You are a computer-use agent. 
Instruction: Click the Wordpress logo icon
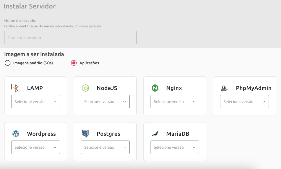16,134
